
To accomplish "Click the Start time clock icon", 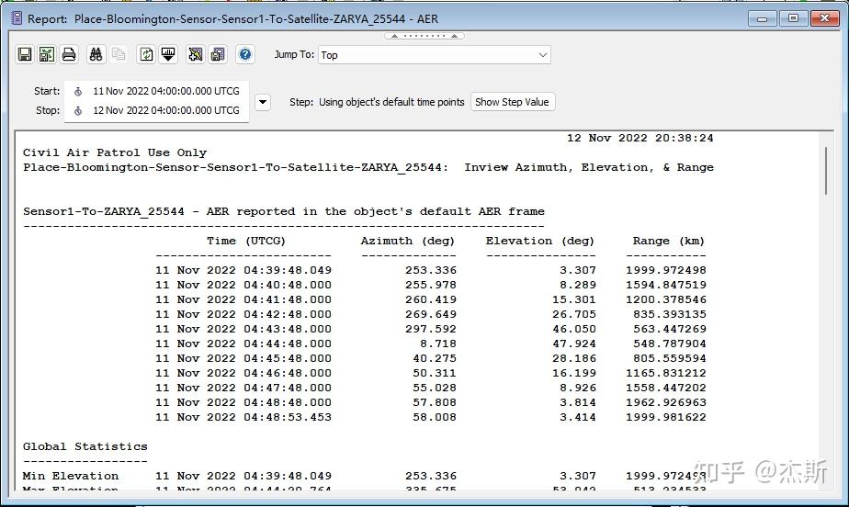I will [x=78, y=92].
